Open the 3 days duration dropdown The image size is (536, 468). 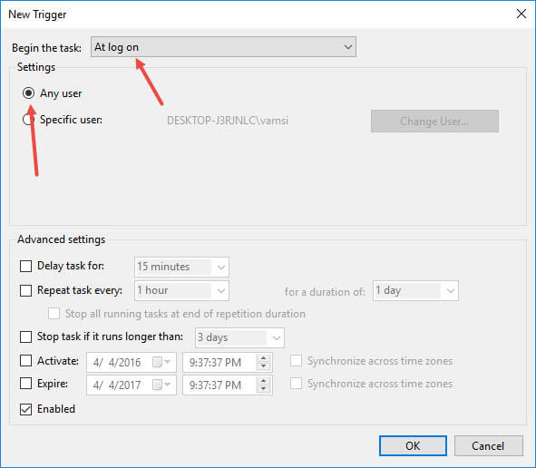tap(239, 337)
